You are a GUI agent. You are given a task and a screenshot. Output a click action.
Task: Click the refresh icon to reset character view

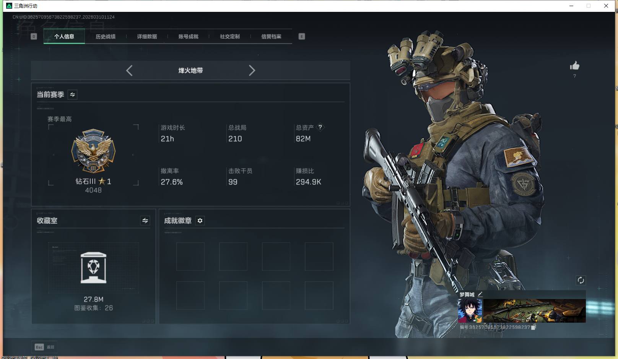click(581, 280)
